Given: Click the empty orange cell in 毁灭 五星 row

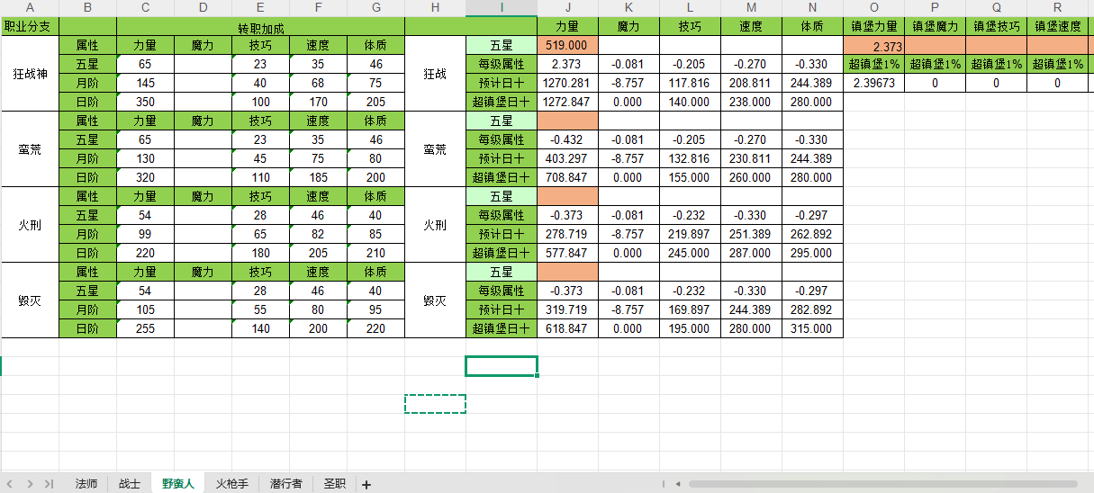Looking at the screenshot, I should pos(567,272).
